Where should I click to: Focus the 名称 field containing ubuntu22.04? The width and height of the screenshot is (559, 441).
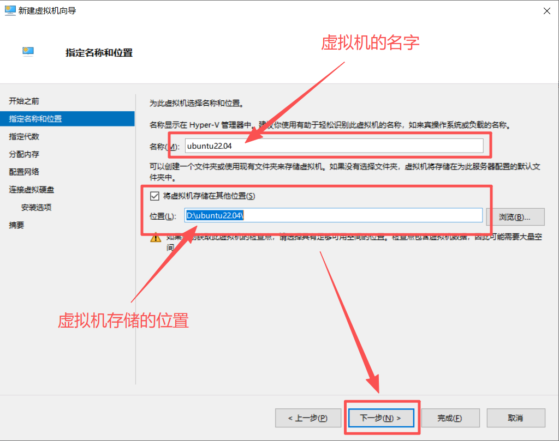click(334, 146)
